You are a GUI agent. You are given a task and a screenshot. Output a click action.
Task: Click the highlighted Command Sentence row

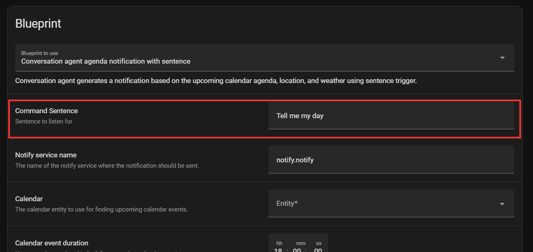[x=264, y=119]
